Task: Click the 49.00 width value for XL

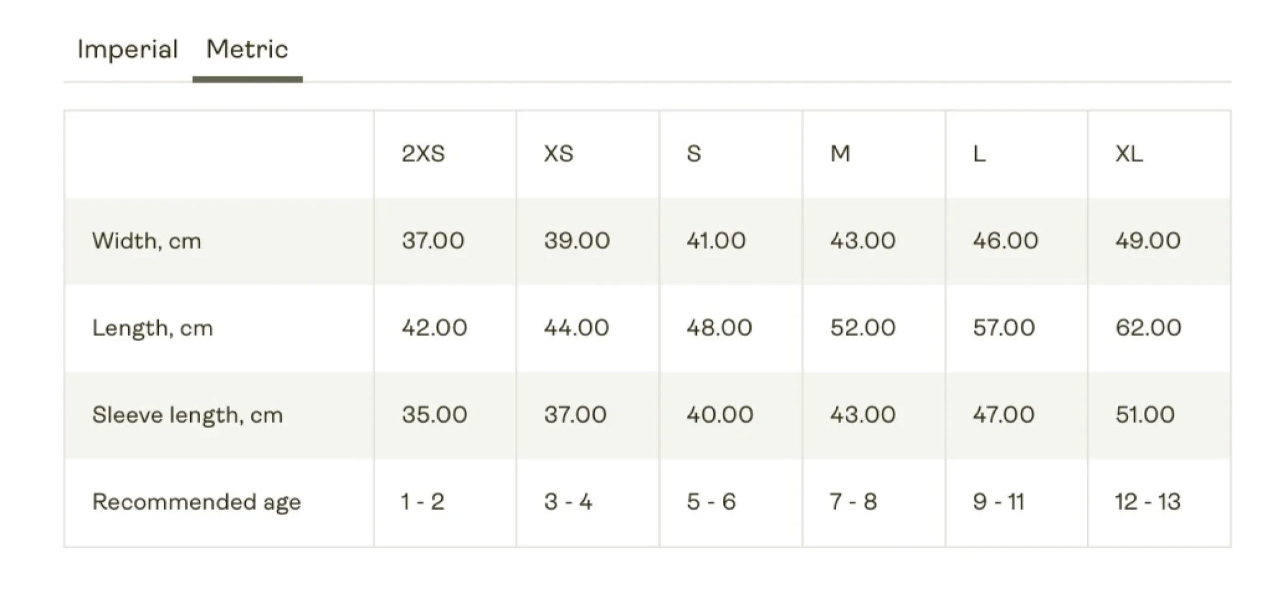Action: pyautogui.click(x=1148, y=241)
